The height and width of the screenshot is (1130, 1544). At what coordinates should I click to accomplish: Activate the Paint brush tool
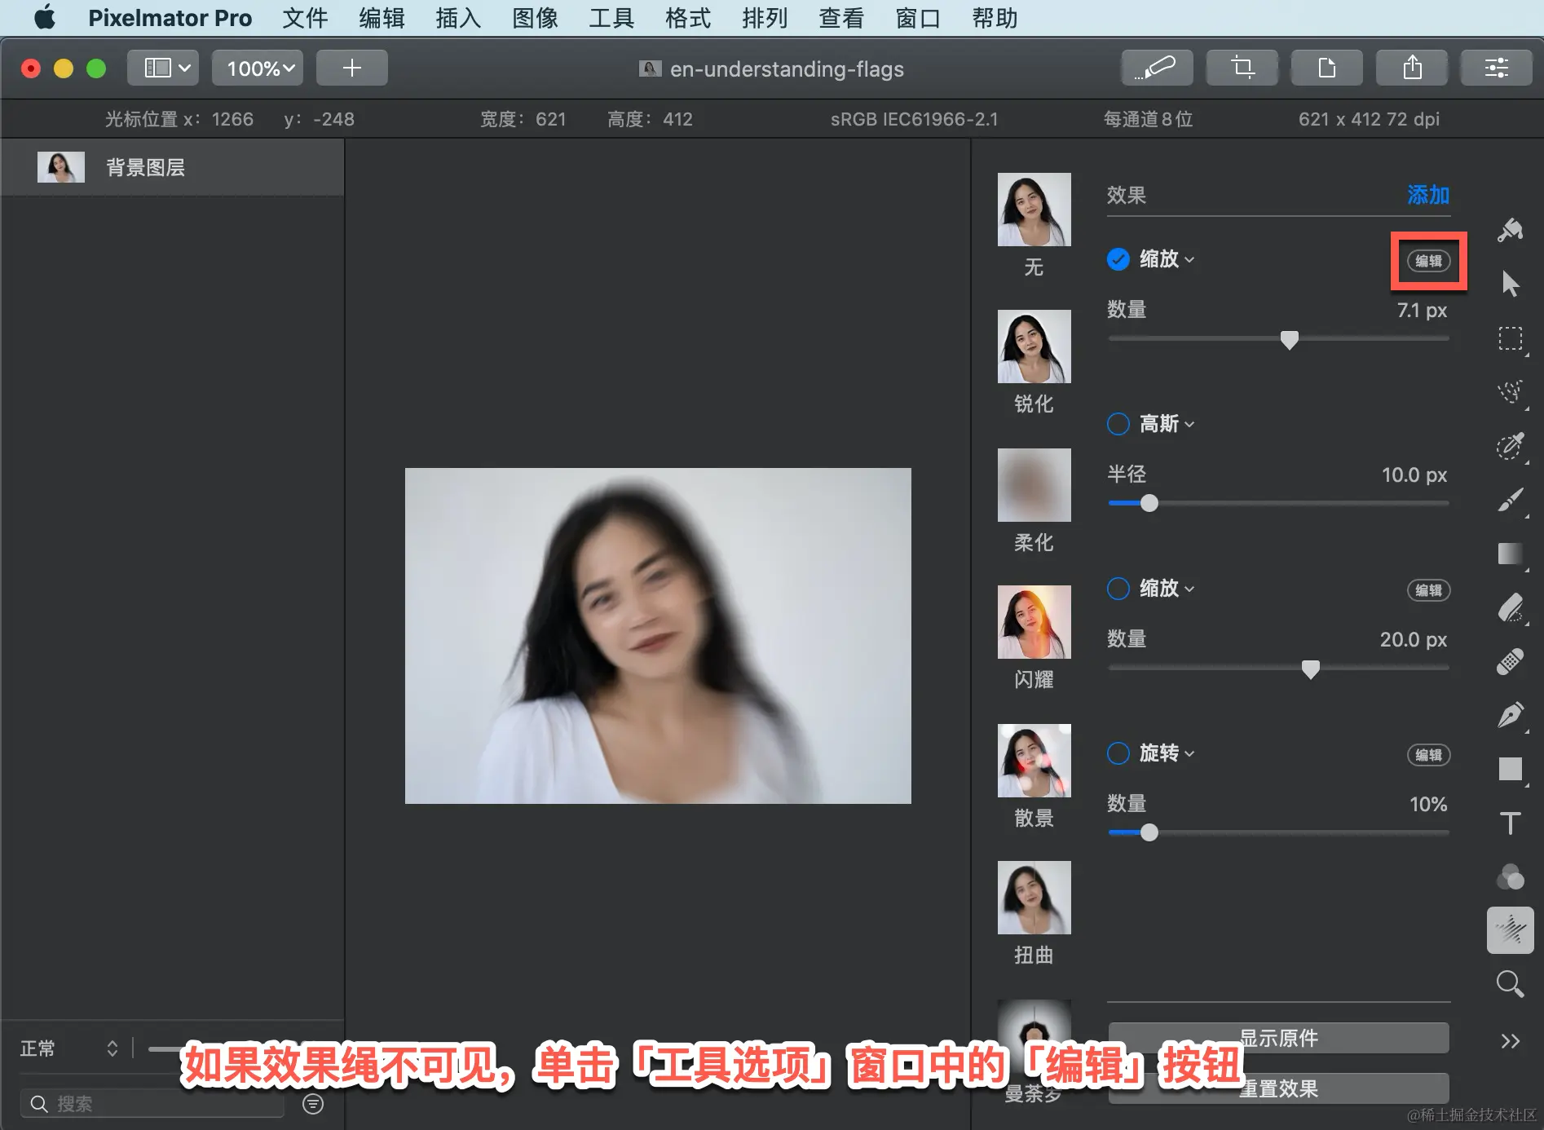coord(1510,500)
